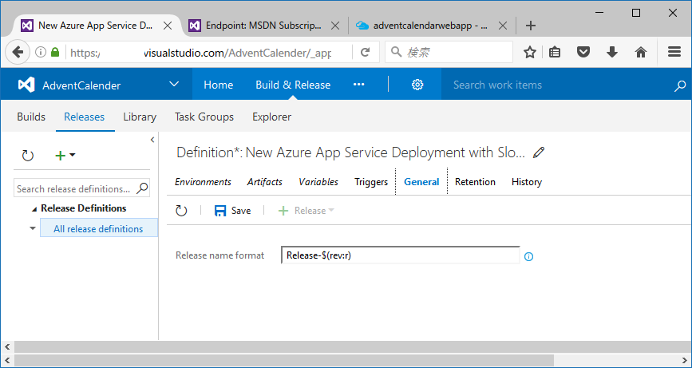Click the refresh icon beside Save
Viewport: 692px width, 368px height.
[181, 211]
